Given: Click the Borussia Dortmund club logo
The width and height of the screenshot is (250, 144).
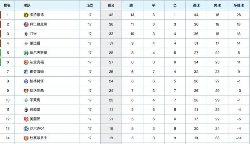Looking at the screenshot, I should click(26, 15).
